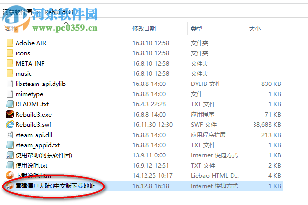Click the steam_appid.txt notepad icon
The image size is (308, 205).
[10, 145]
